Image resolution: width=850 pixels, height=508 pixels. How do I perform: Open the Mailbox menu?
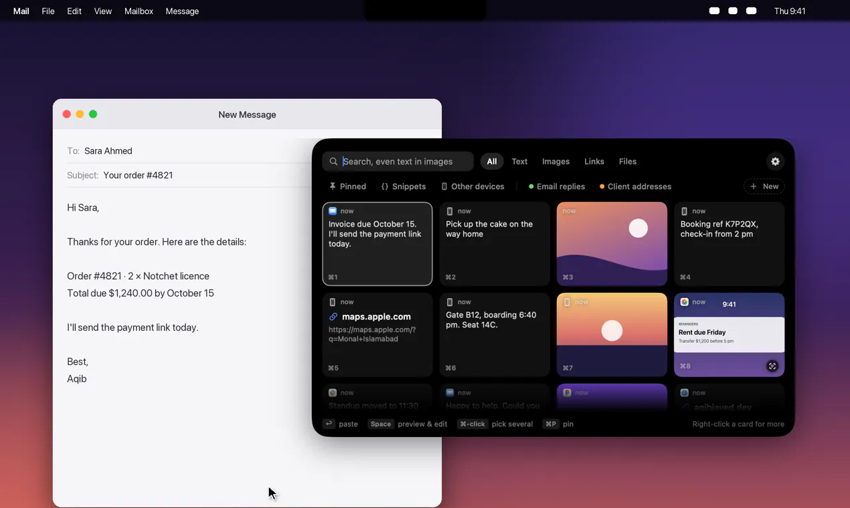click(x=139, y=11)
